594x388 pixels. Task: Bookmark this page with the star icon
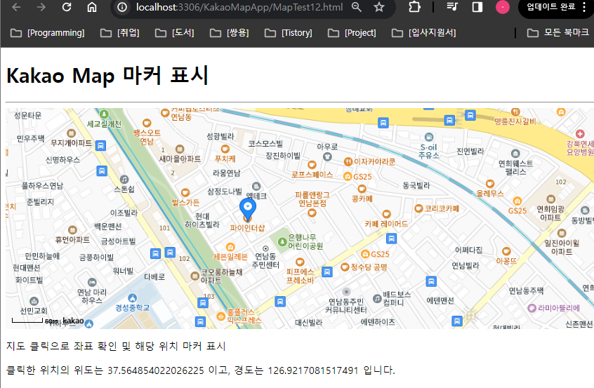(x=379, y=7)
